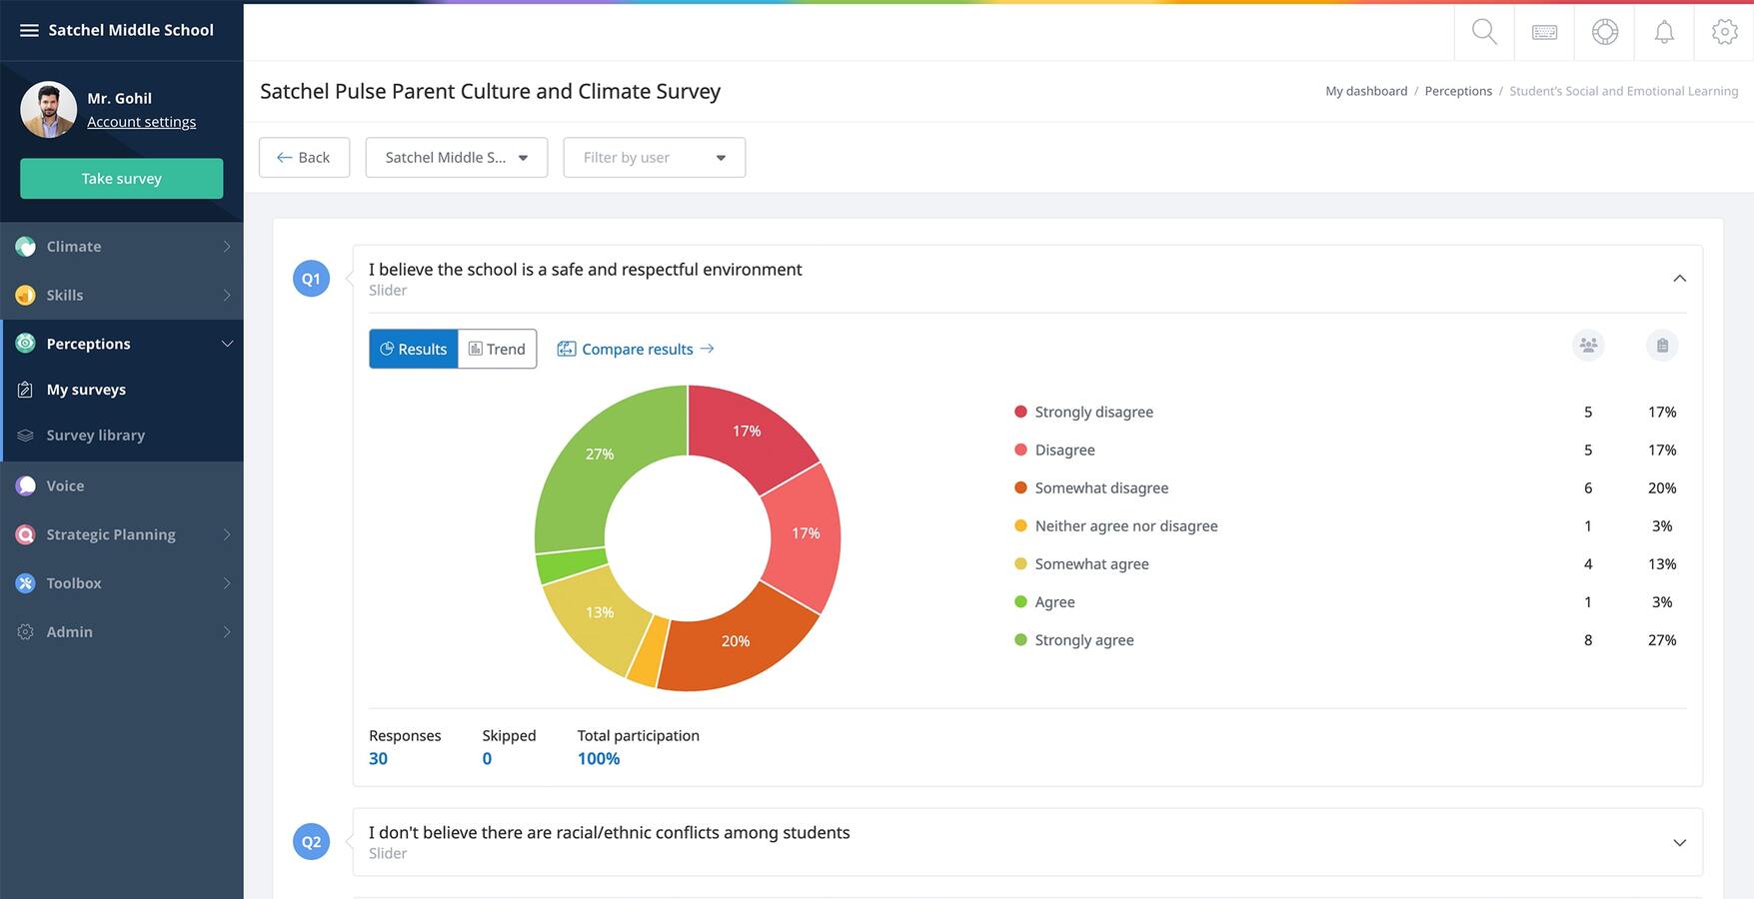Click the My surveys clipboard icon
Viewport: 1754px width, 899px height.
pos(26,390)
